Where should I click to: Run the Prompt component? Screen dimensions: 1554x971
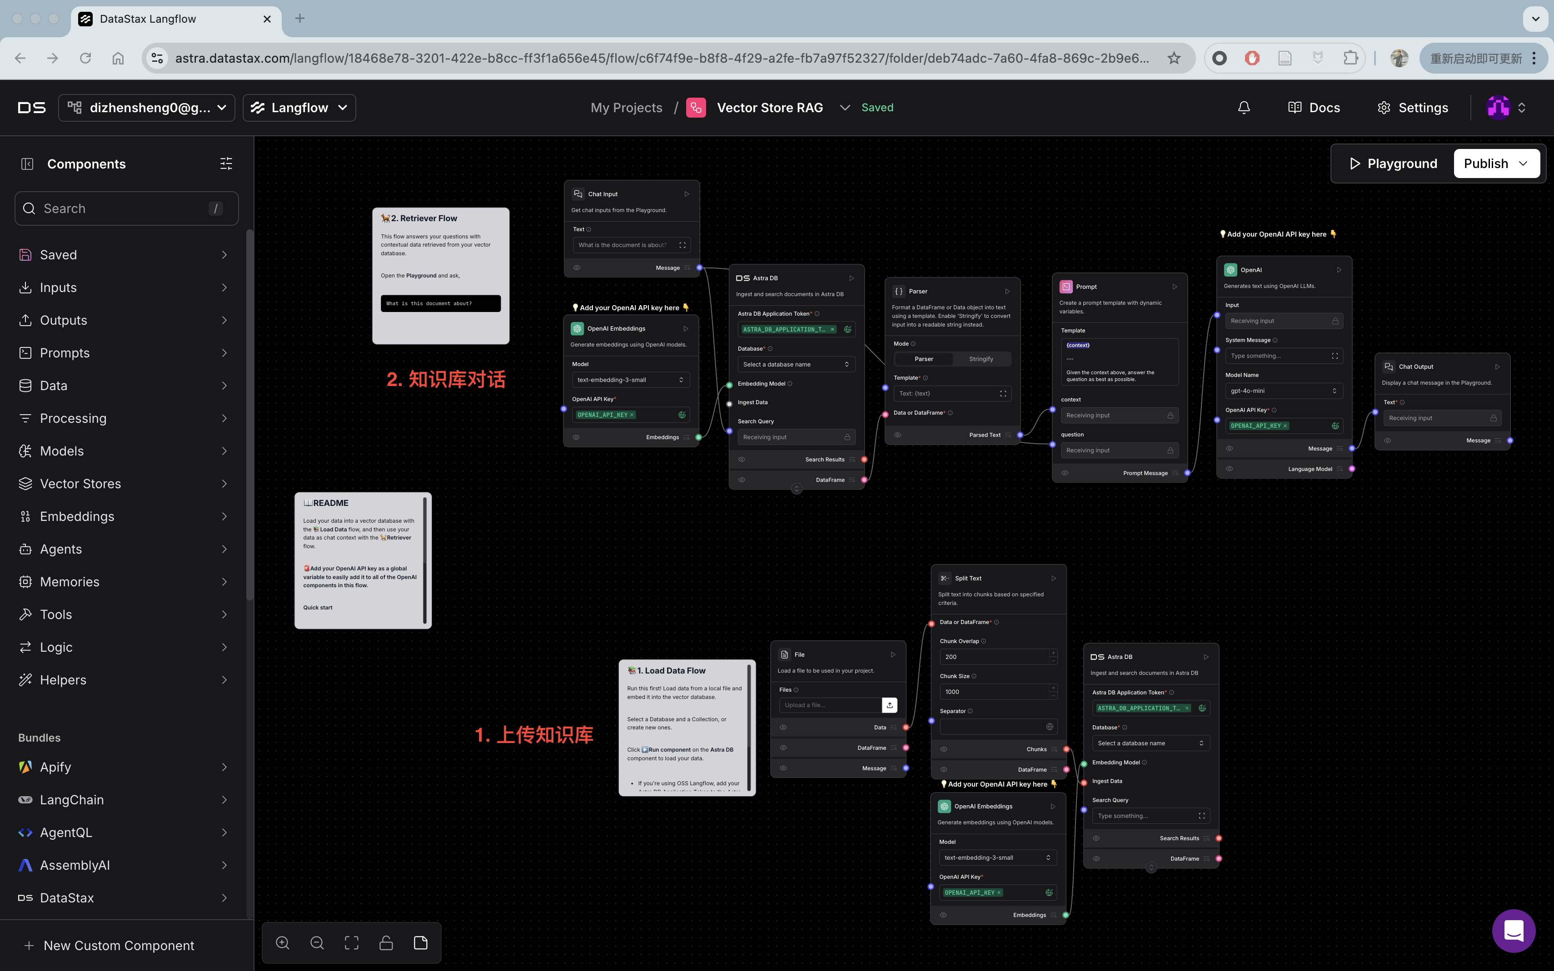[x=1174, y=287]
